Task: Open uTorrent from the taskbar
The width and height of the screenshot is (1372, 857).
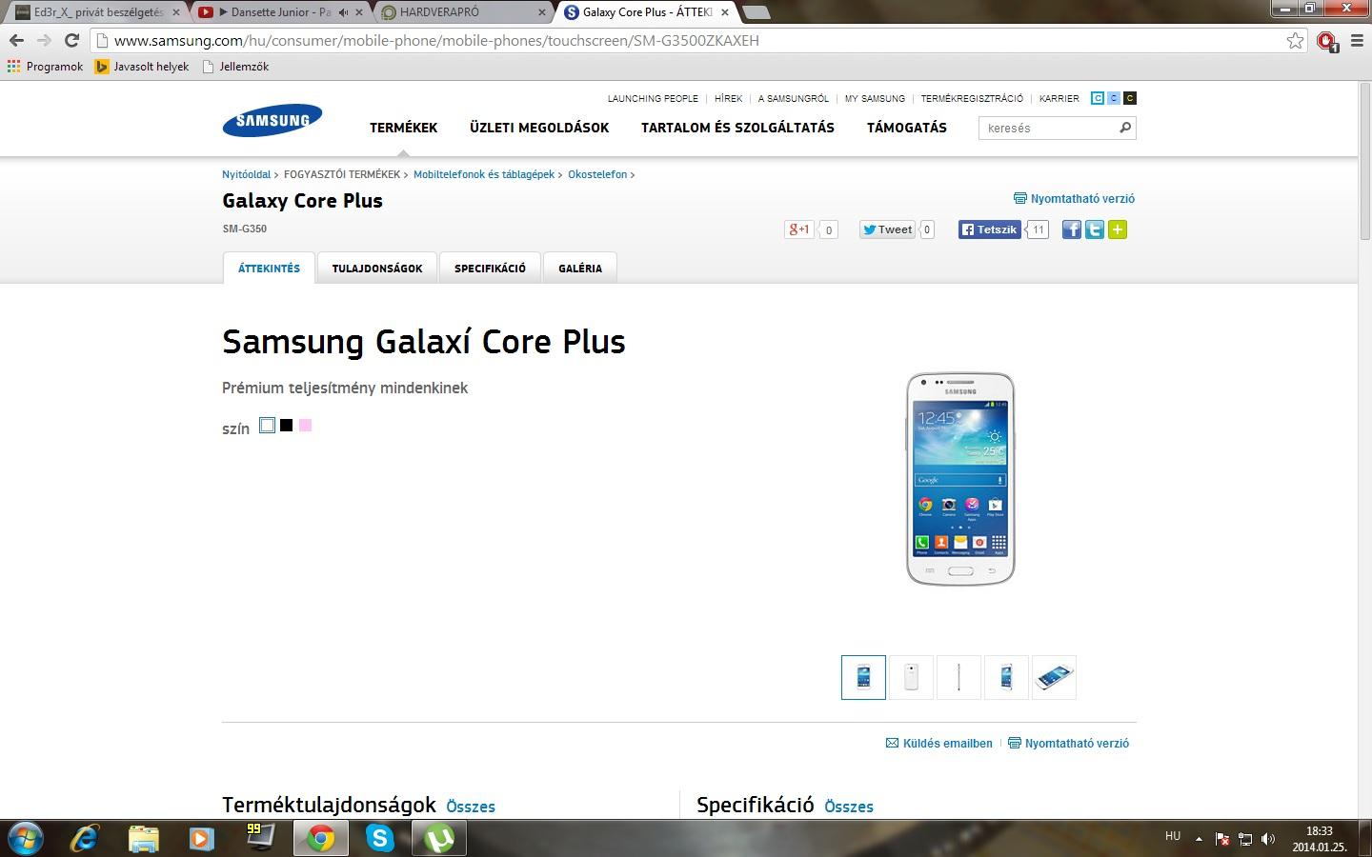Action: click(x=439, y=838)
